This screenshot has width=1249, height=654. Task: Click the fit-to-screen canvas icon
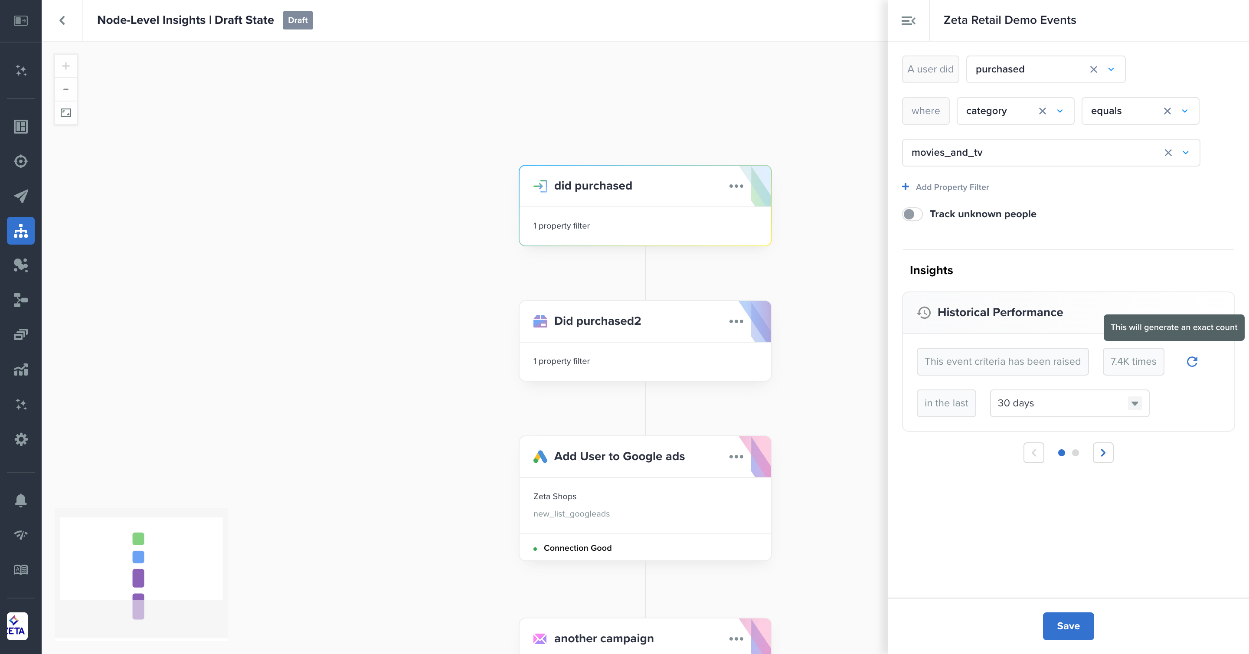tap(66, 113)
